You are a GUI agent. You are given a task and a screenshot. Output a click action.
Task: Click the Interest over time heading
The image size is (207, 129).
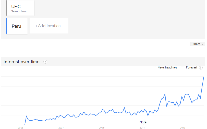(x=21, y=62)
